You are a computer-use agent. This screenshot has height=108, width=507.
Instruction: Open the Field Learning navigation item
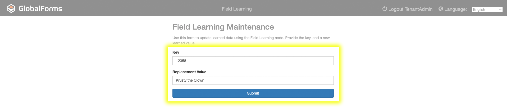coord(236,9)
